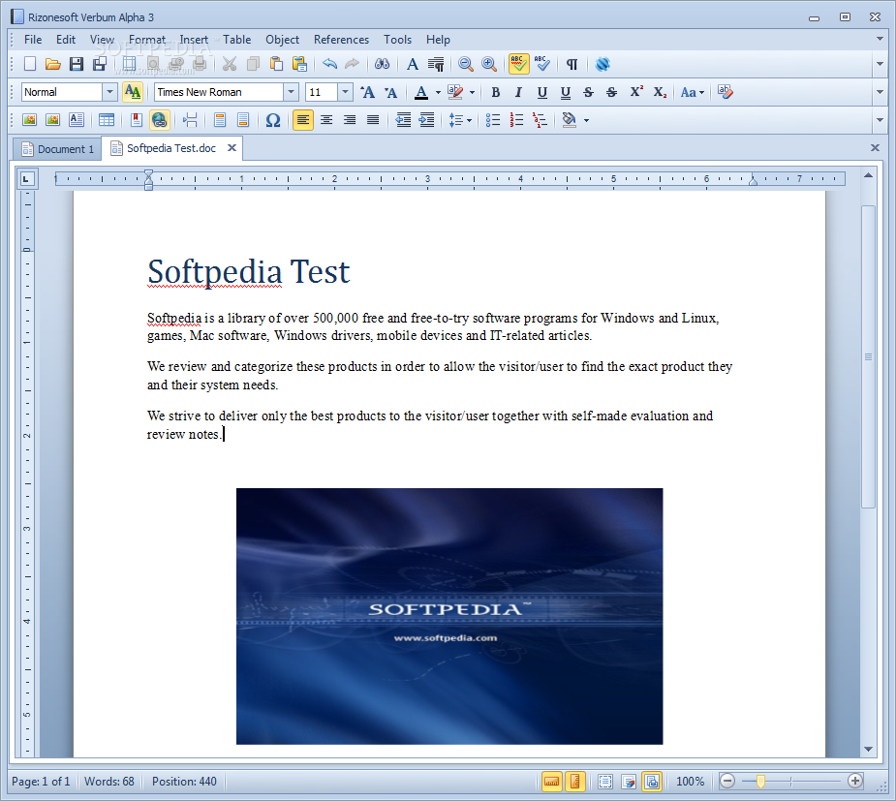The image size is (896, 801).
Task: Click zoom in plus button in status bar
Action: pyautogui.click(x=855, y=781)
